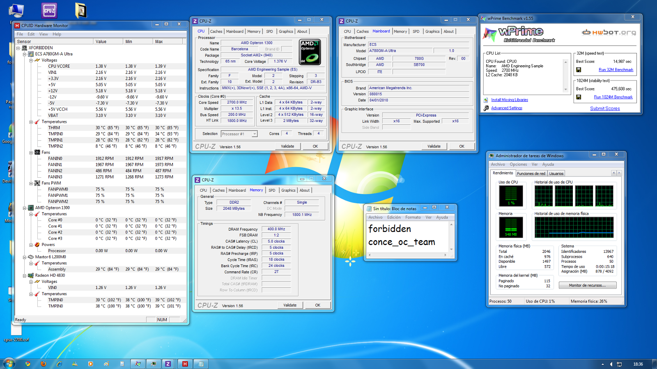Open the Caches tab in top-left CPU-Z
Viewport: 657px width, 369px height.
pos(216,32)
